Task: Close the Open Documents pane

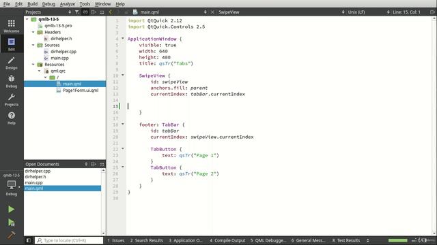Action: click(102, 164)
